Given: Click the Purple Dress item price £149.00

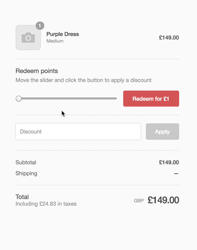Looking at the screenshot, I should (169, 37).
